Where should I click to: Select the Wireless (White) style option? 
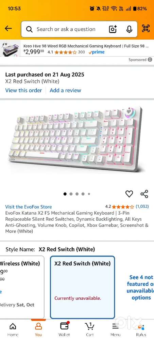[x=22, y=287]
